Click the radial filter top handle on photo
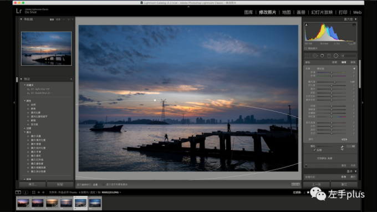 click(155, 100)
